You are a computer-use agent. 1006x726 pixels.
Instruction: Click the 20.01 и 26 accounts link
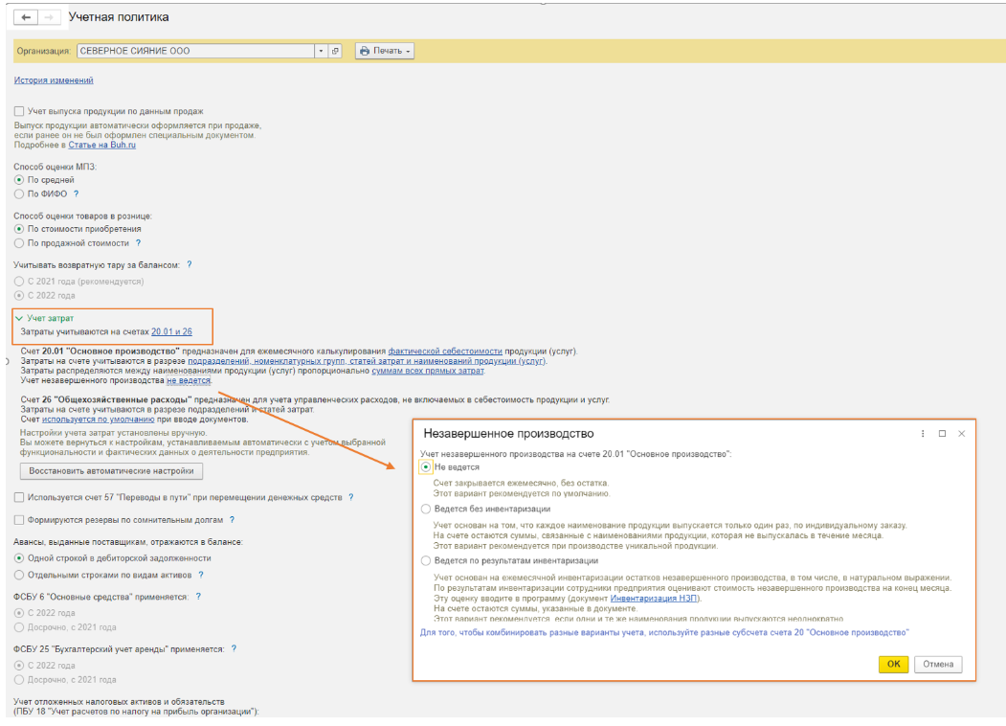[x=171, y=331]
